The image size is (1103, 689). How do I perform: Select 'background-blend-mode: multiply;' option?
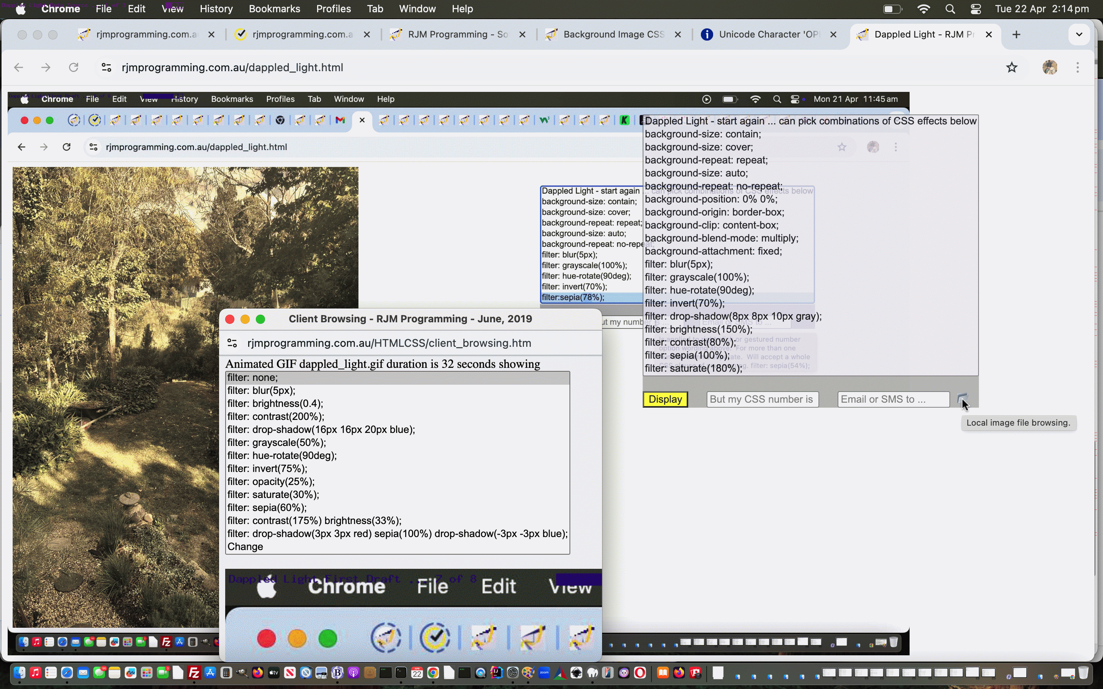tap(810, 238)
